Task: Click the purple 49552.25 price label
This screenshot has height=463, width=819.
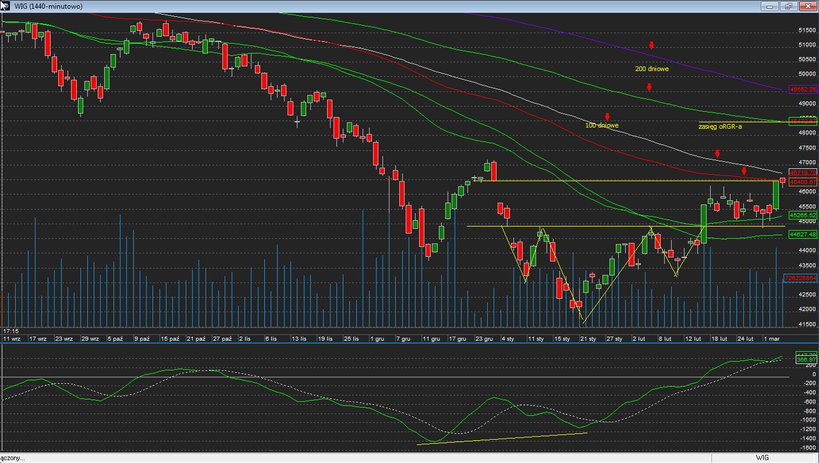Action: [x=803, y=90]
